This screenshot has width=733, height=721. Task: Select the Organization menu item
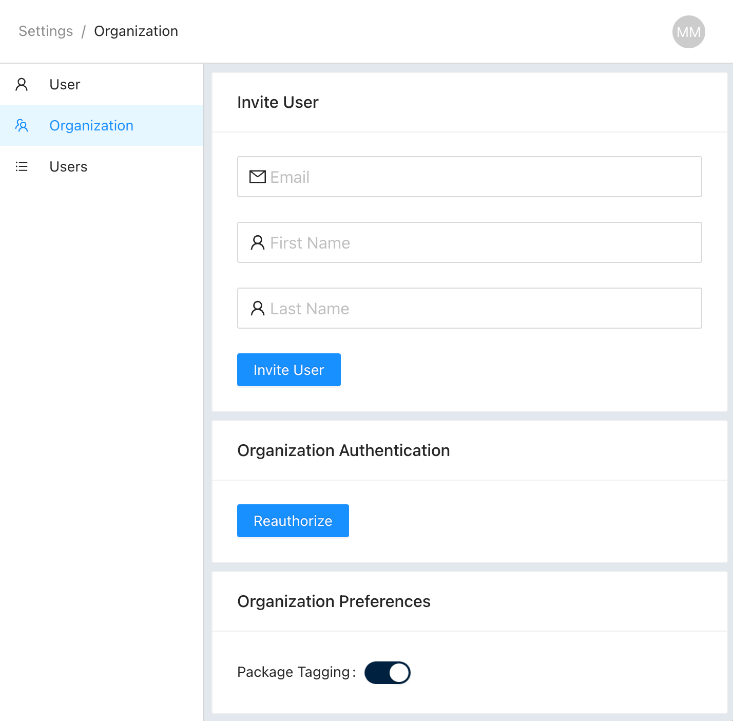(x=102, y=125)
